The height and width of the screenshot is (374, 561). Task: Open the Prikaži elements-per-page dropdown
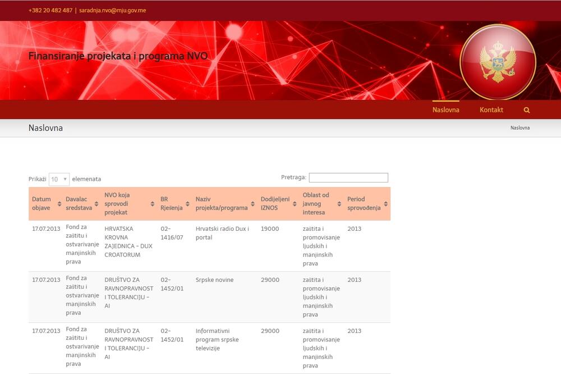click(58, 179)
